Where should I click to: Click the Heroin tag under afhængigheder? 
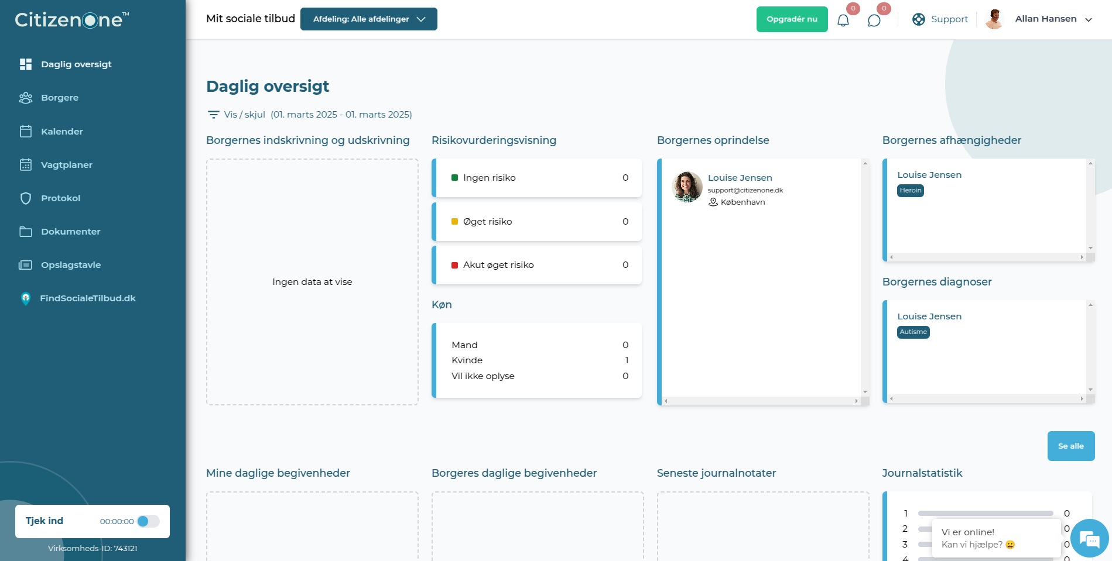pos(911,191)
